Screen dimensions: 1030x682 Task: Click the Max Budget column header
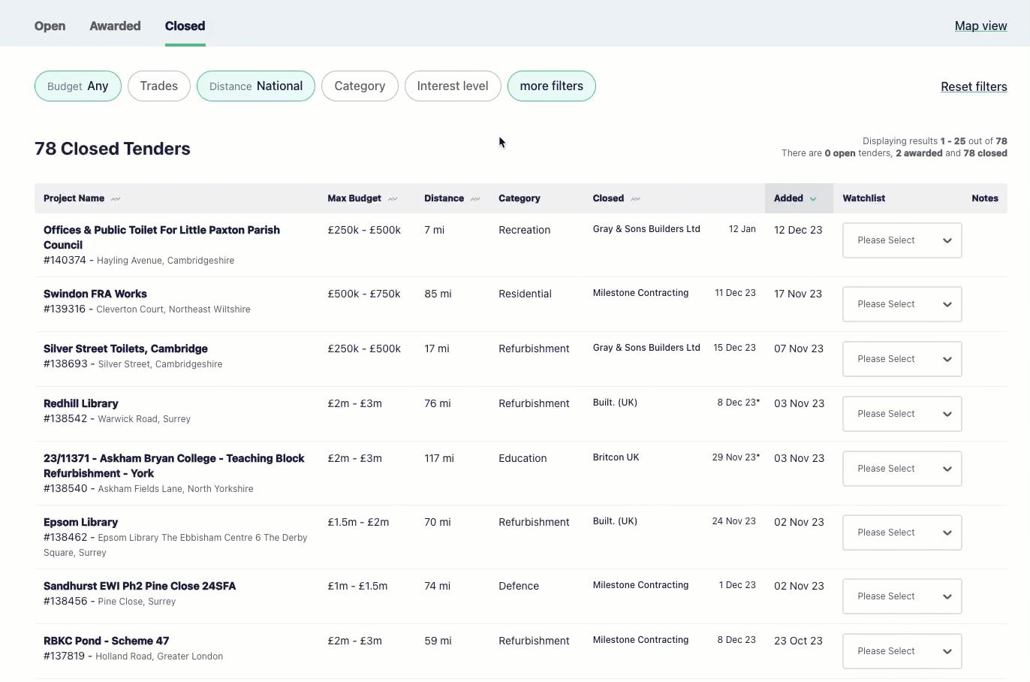click(x=354, y=198)
